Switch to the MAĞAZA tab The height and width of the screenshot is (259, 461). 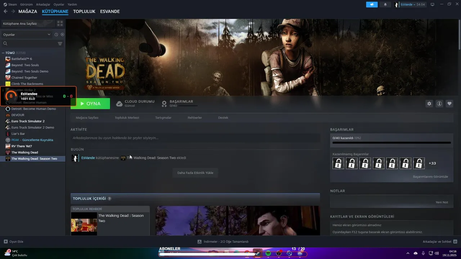click(28, 12)
